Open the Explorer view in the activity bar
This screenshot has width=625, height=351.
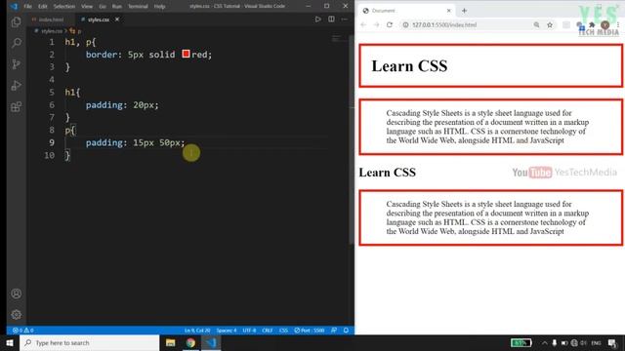click(17, 21)
